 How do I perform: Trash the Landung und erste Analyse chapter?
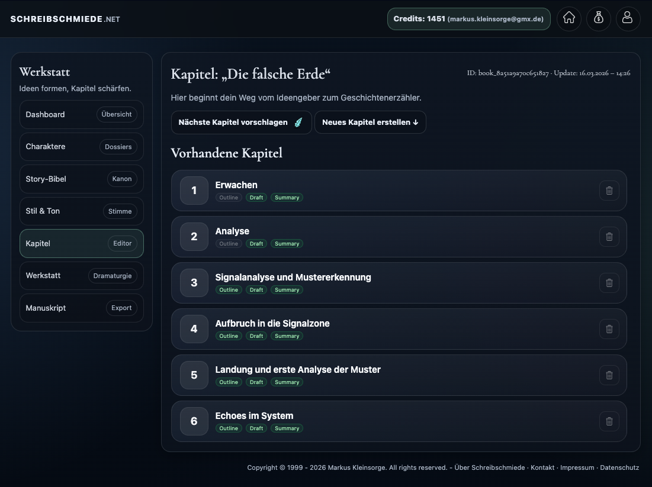click(609, 375)
